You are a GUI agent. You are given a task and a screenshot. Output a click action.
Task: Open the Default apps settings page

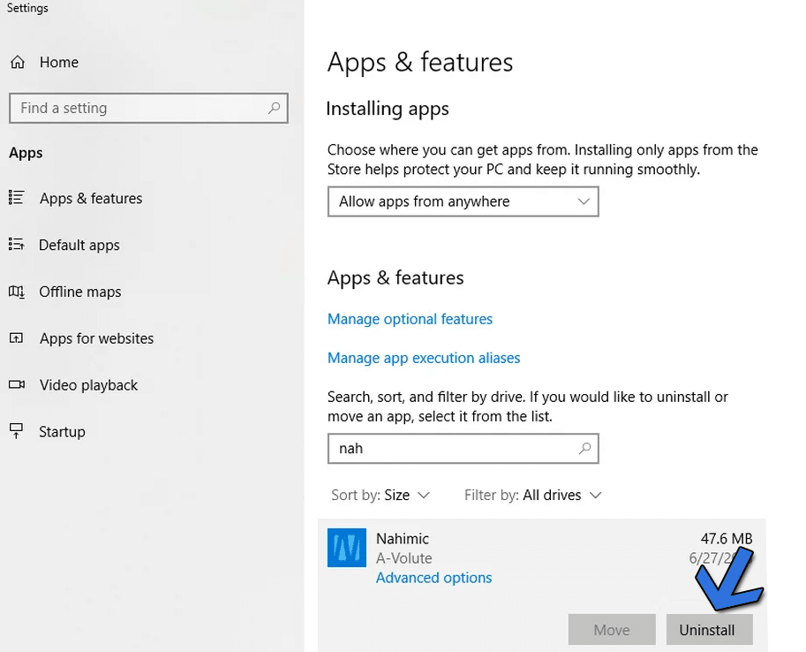pyautogui.click(x=79, y=245)
